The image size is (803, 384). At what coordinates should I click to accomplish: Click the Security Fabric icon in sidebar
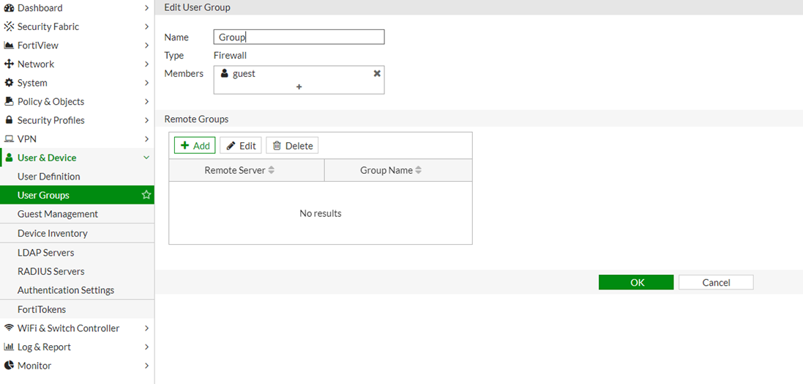[10, 26]
